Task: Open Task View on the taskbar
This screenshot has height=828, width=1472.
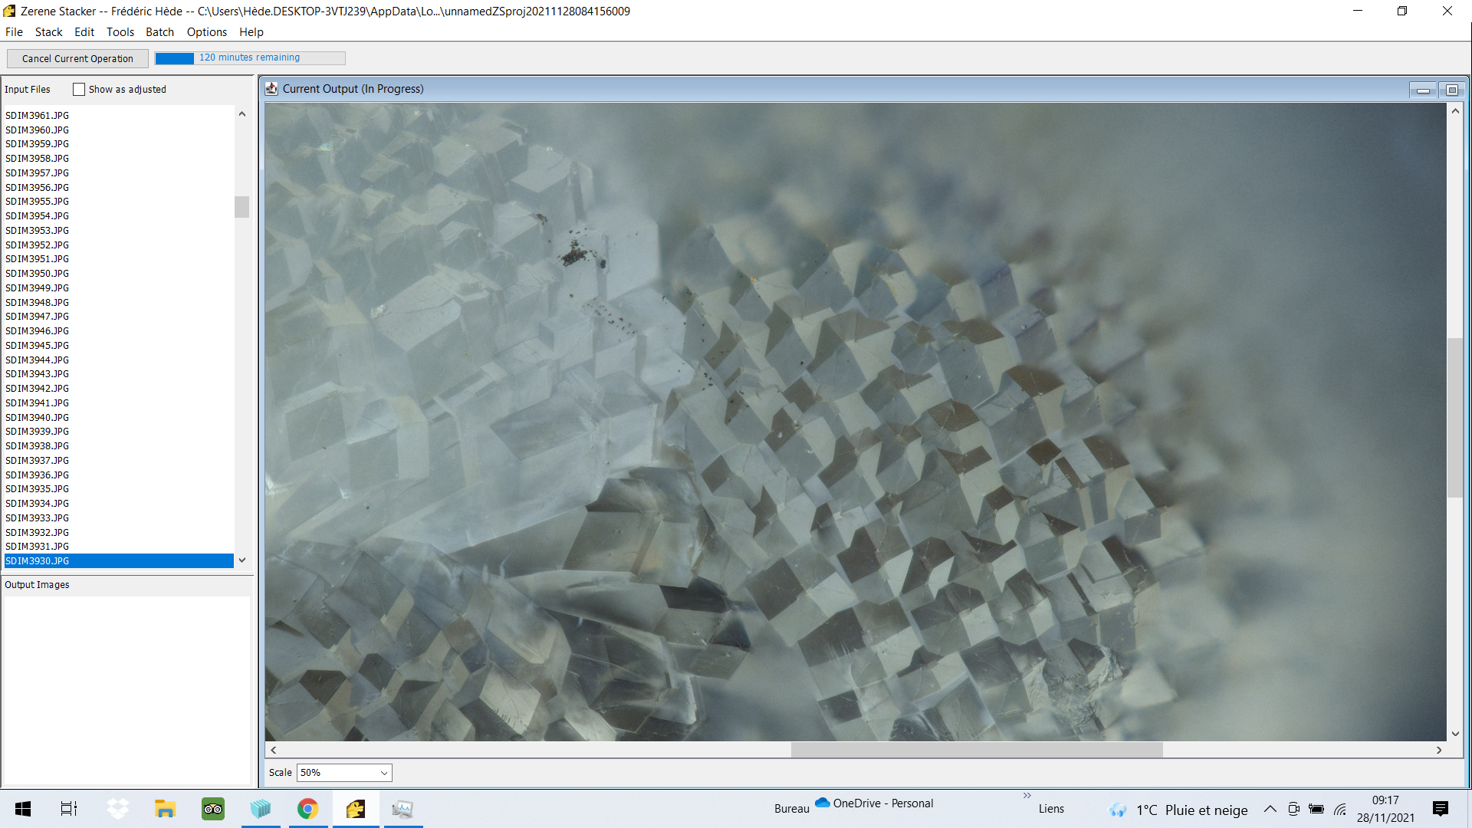Action: click(x=69, y=809)
